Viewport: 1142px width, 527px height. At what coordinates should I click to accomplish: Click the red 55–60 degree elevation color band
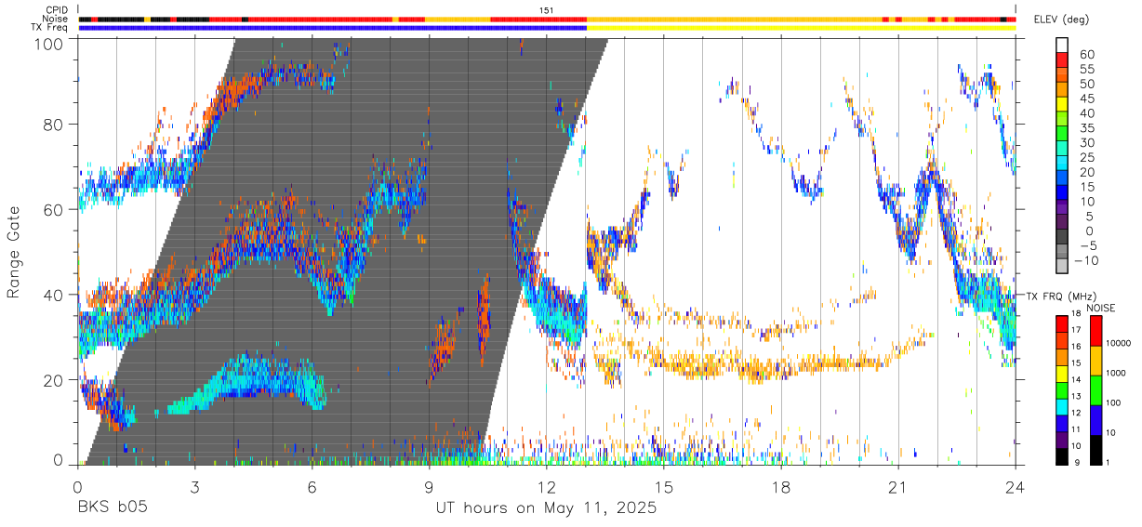pyautogui.click(x=1062, y=60)
